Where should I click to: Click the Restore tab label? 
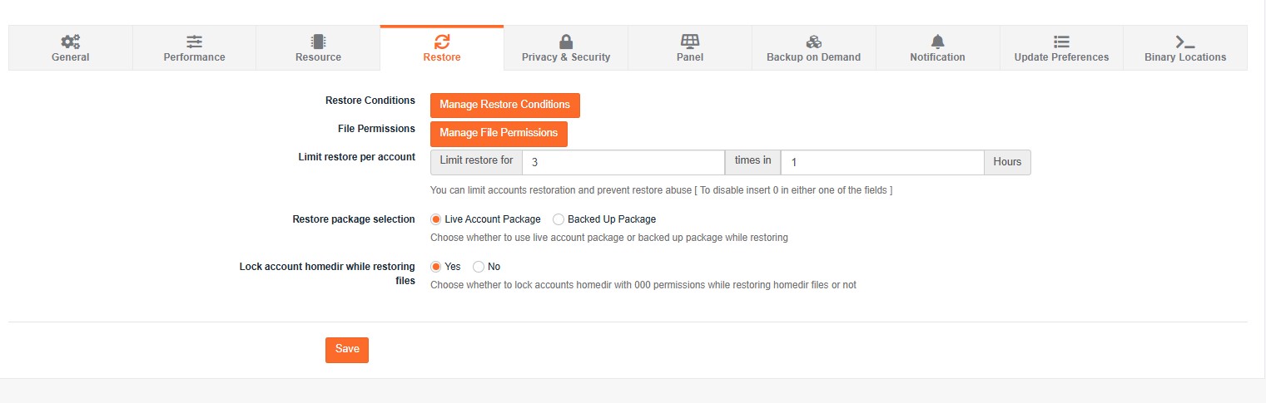[x=442, y=57]
